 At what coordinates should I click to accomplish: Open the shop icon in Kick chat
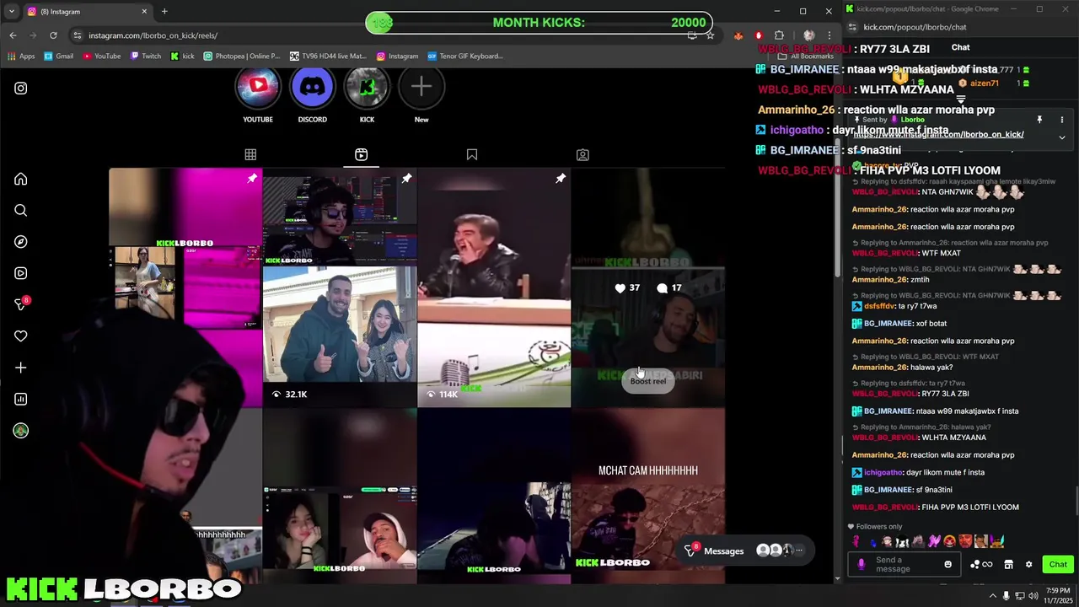(x=1008, y=565)
